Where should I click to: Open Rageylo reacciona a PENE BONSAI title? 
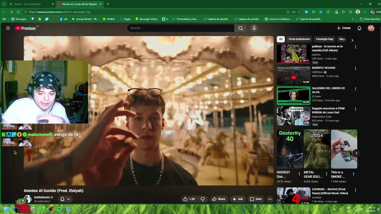point(328,110)
